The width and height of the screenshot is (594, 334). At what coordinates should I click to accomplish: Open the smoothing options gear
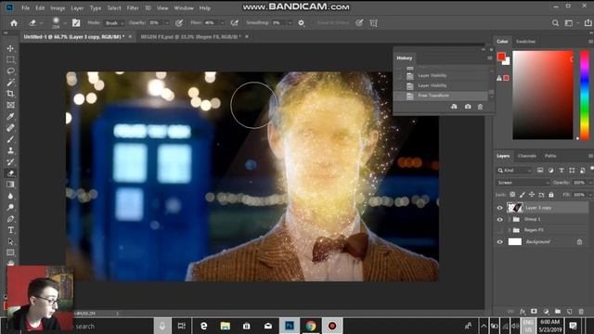301,23
